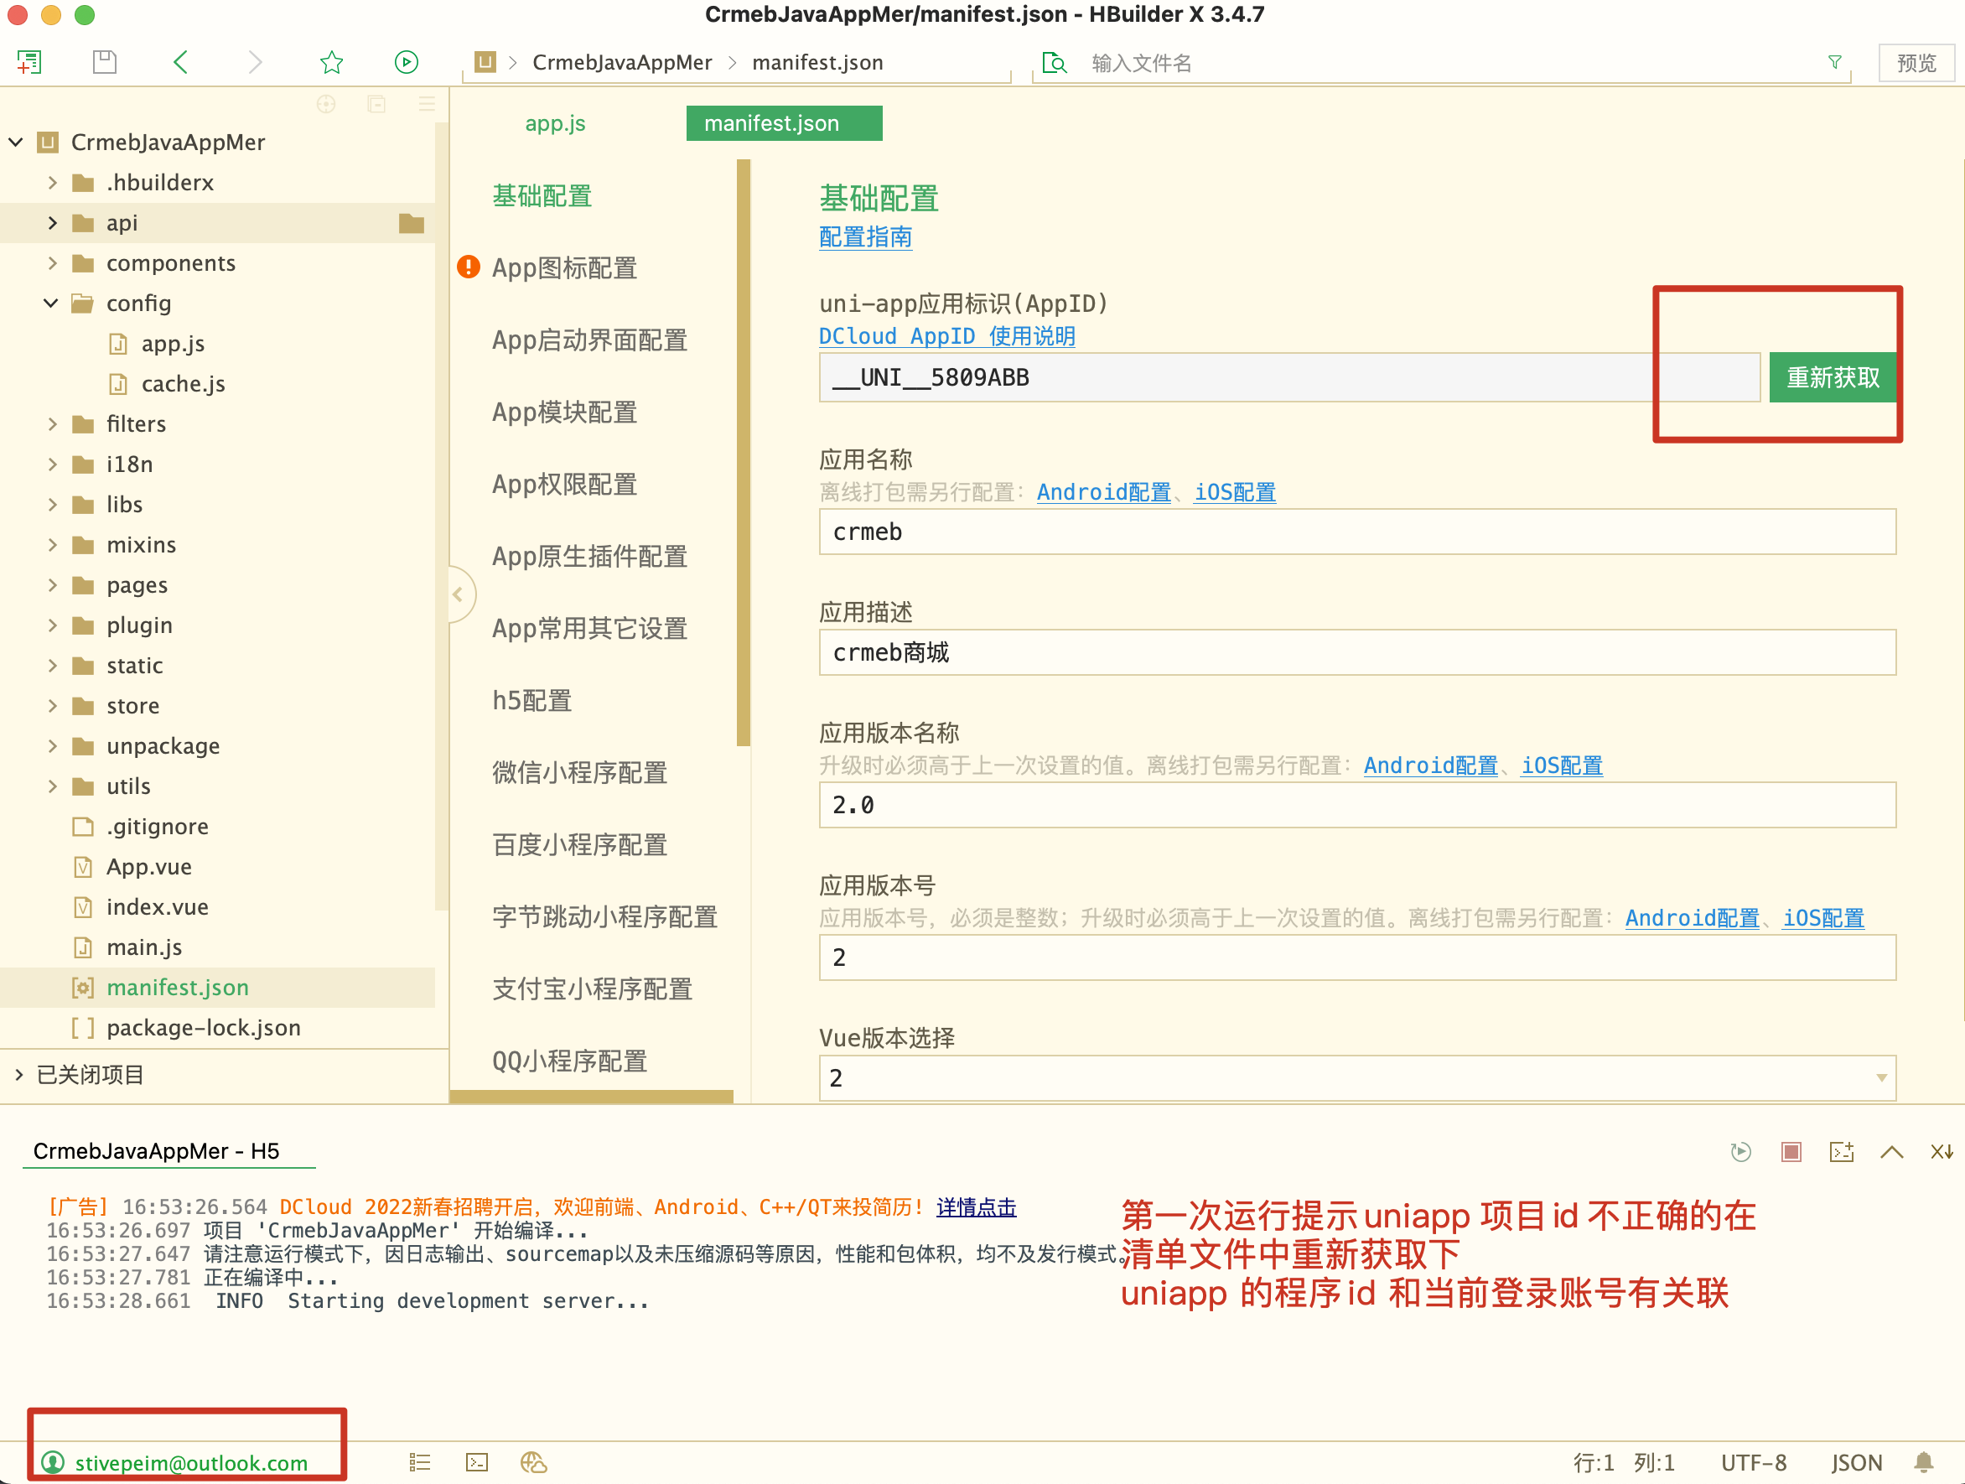Click the 应用名称 input field

[1356, 532]
